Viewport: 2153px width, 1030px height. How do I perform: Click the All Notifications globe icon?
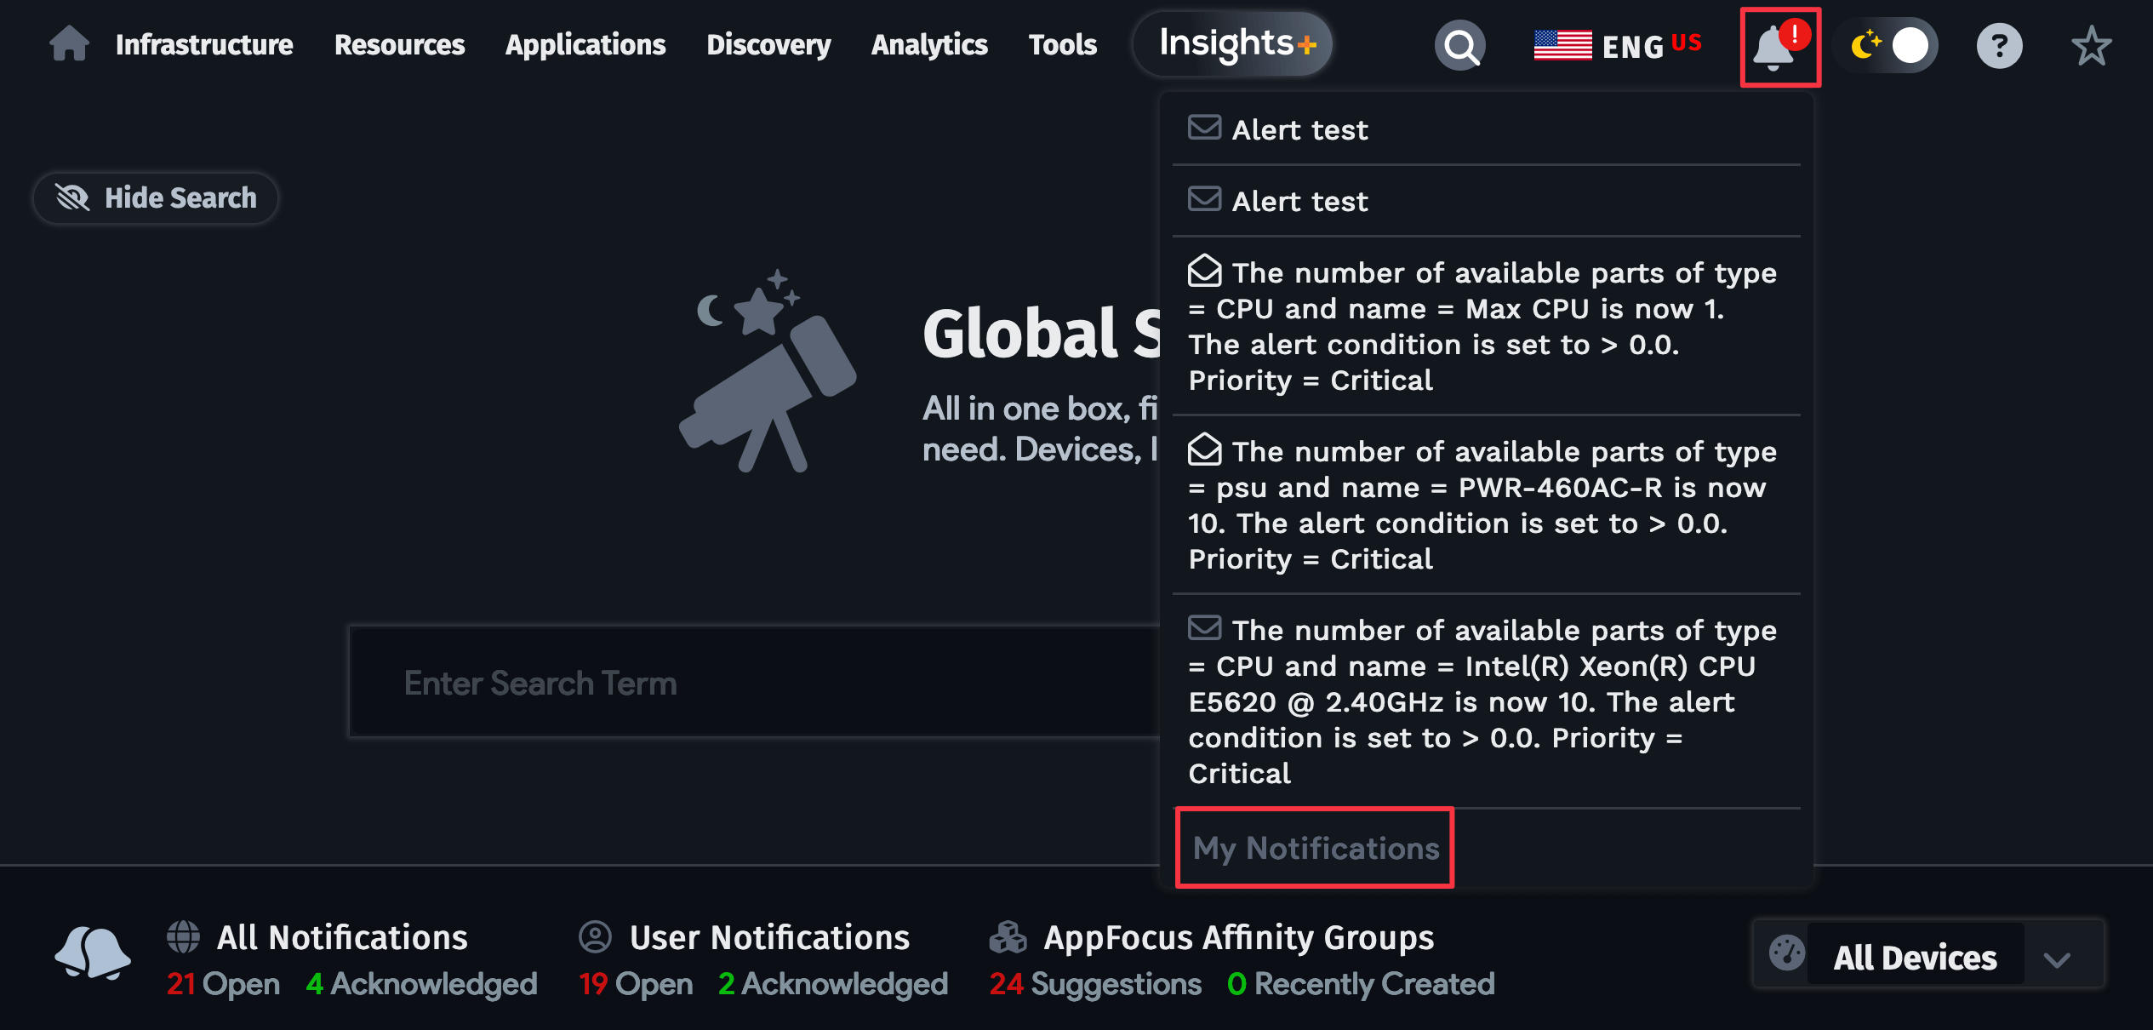point(183,936)
